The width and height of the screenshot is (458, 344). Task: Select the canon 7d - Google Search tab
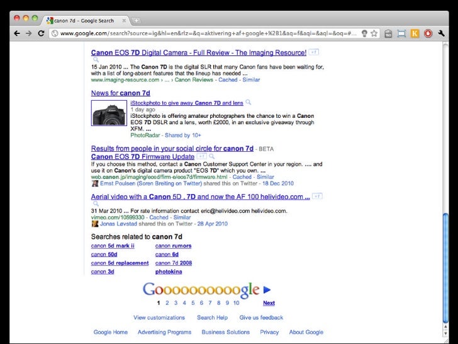point(85,20)
